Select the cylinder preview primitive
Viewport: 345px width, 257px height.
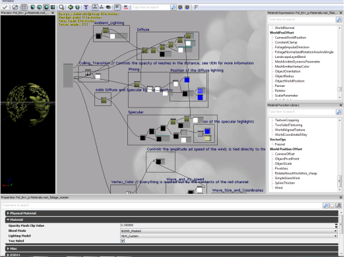tap(32, 7)
